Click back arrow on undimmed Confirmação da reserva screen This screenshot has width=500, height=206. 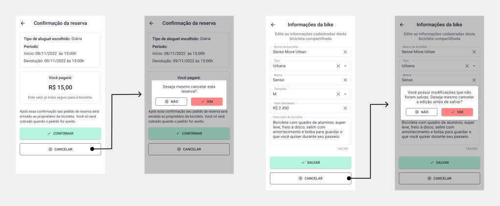click(23, 23)
